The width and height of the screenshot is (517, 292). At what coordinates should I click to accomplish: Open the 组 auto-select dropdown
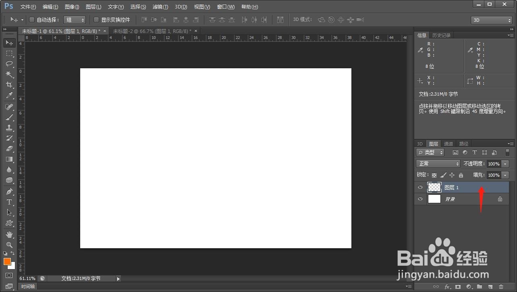(x=75, y=20)
